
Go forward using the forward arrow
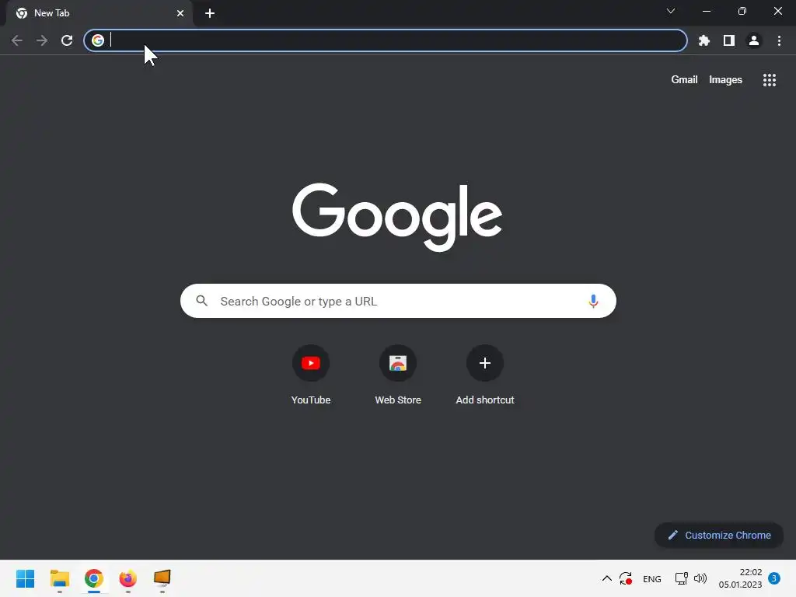tap(42, 40)
